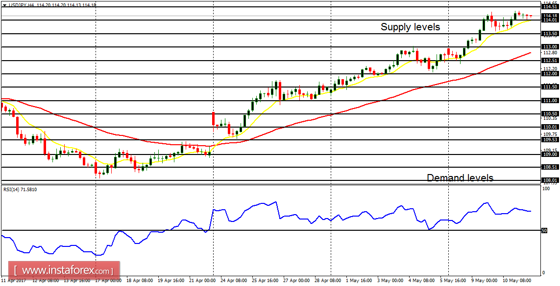The height and width of the screenshot is (286, 560).
Task: Click the 112.51 price level label
Action: pyautogui.click(x=550, y=61)
